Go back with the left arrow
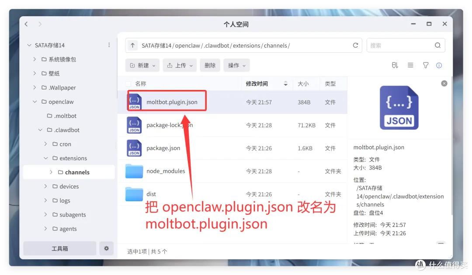Screen dimensions: 472x275 26,24
